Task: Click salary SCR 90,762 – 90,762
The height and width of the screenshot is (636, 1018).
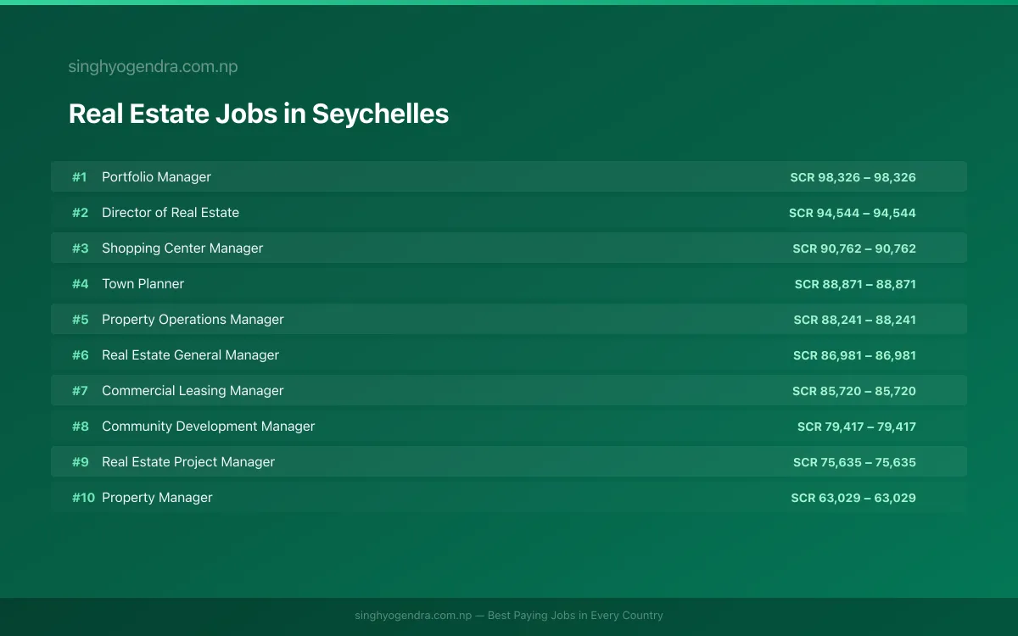Action: 854,248
